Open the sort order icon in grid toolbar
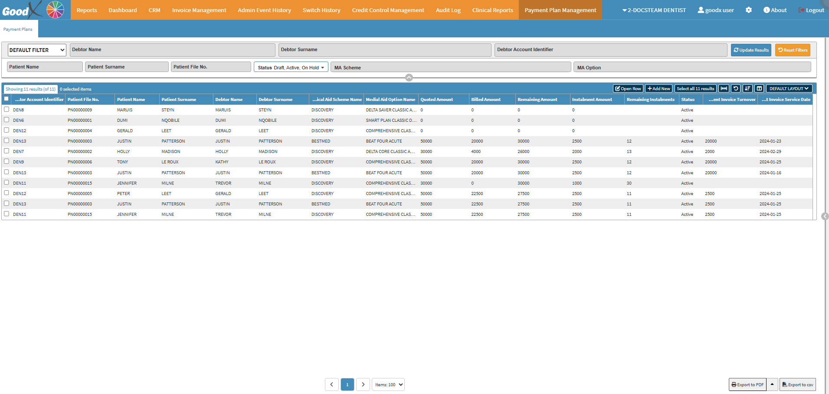Viewport: 829px width, 394px height. tap(747, 88)
